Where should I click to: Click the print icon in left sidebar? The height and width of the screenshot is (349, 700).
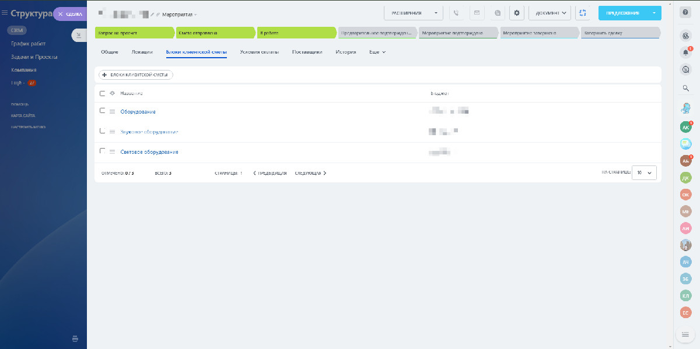[75, 339]
